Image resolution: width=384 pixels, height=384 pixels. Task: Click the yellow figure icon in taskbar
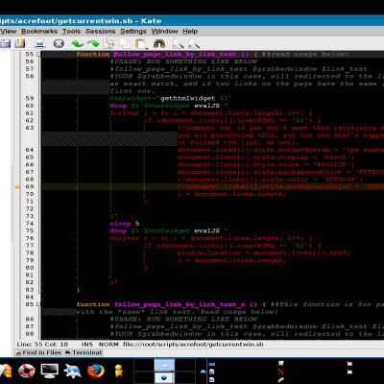point(119,372)
